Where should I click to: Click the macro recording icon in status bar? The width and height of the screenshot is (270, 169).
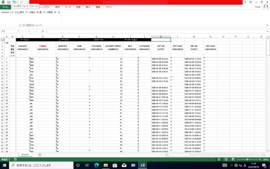point(15,159)
